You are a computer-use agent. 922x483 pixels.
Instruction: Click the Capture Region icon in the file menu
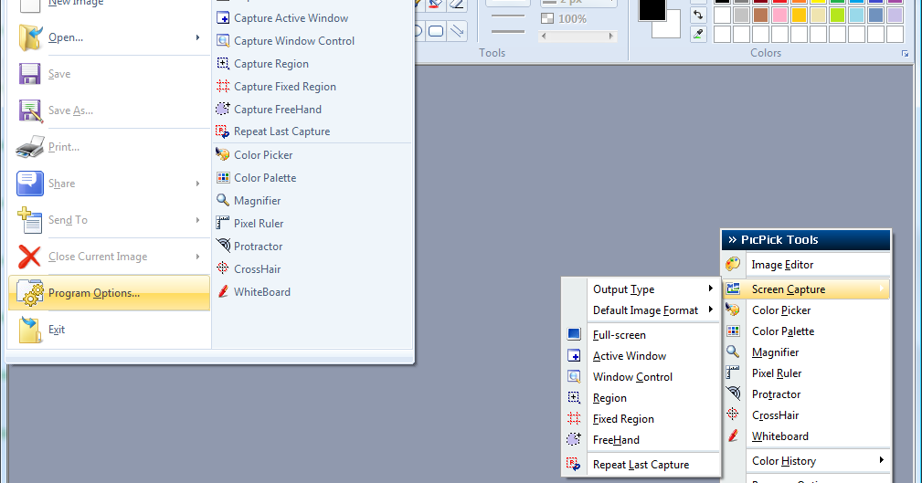tap(223, 64)
